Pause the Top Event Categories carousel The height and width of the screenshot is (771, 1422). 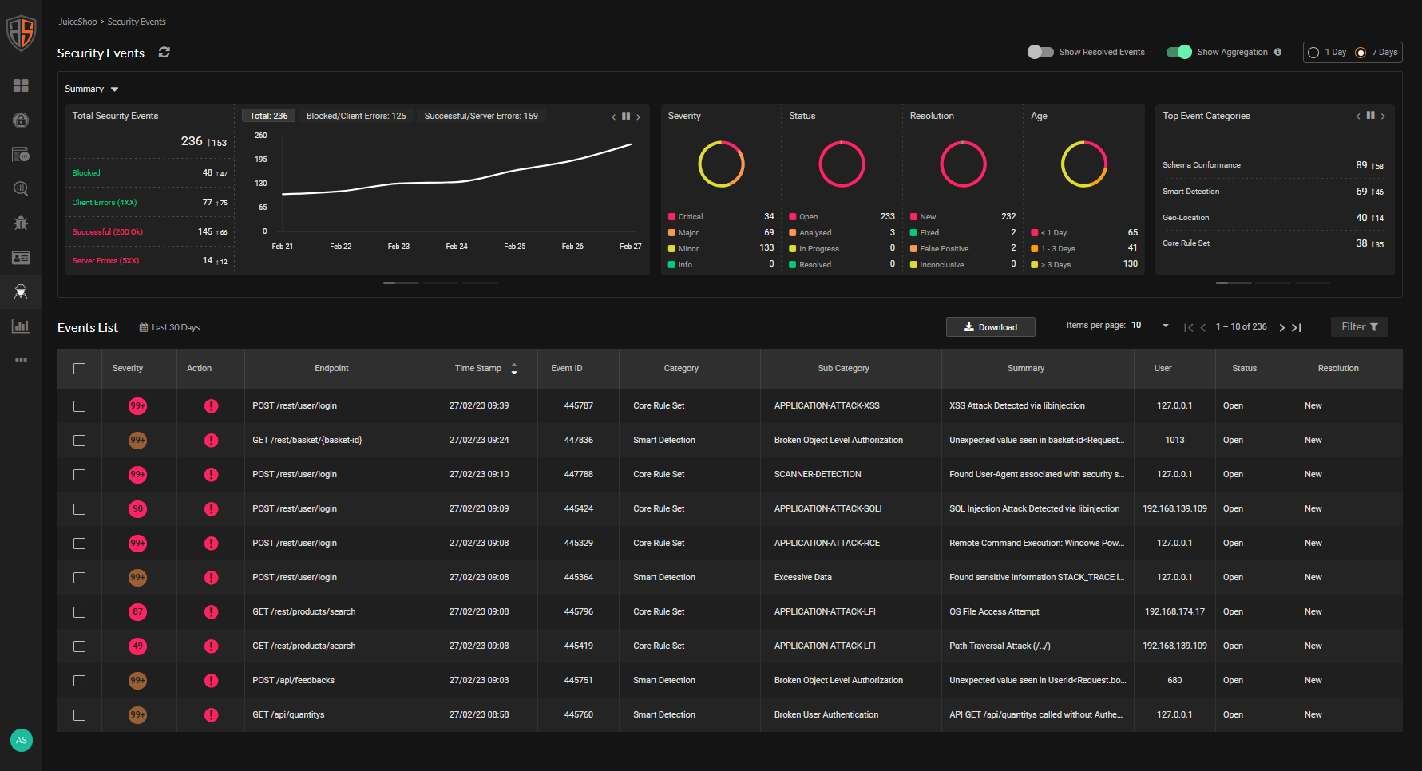click(x=1371, y=116)
